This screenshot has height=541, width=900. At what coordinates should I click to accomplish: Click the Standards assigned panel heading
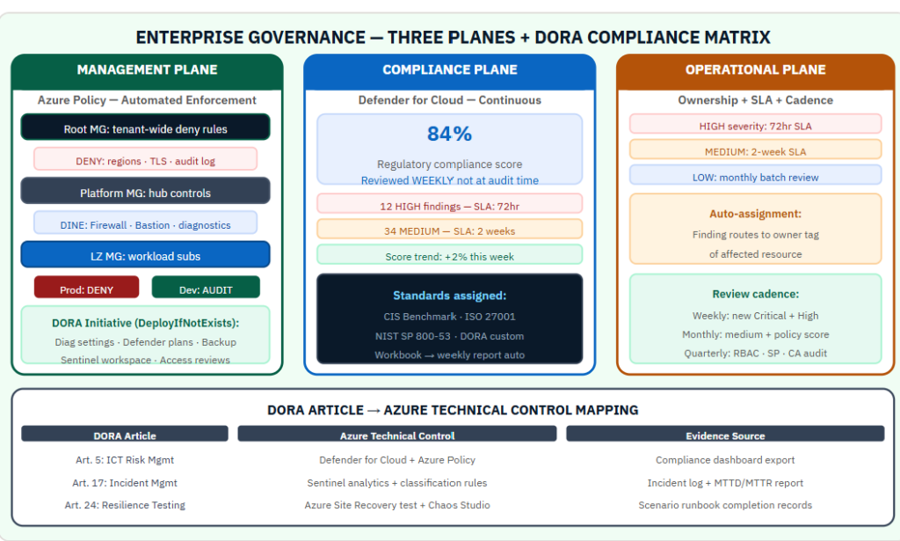[x=449, y=296]
